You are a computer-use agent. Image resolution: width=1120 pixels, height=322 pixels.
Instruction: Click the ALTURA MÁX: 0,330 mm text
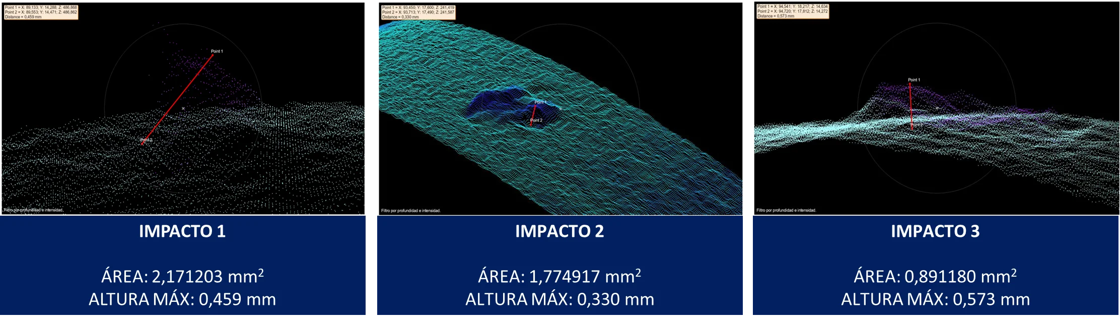coord(559,299)
